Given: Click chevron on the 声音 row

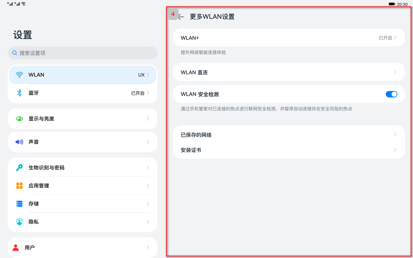Looking at the screenshot, I should pyautogui.click(x=148, y=142).
